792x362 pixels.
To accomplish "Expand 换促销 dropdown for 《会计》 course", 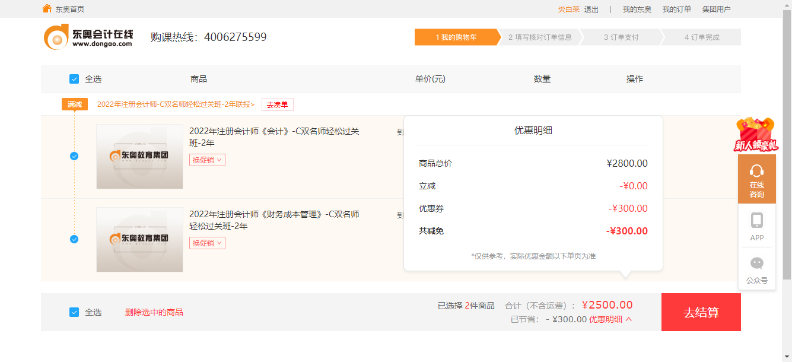I will (207, 160).
